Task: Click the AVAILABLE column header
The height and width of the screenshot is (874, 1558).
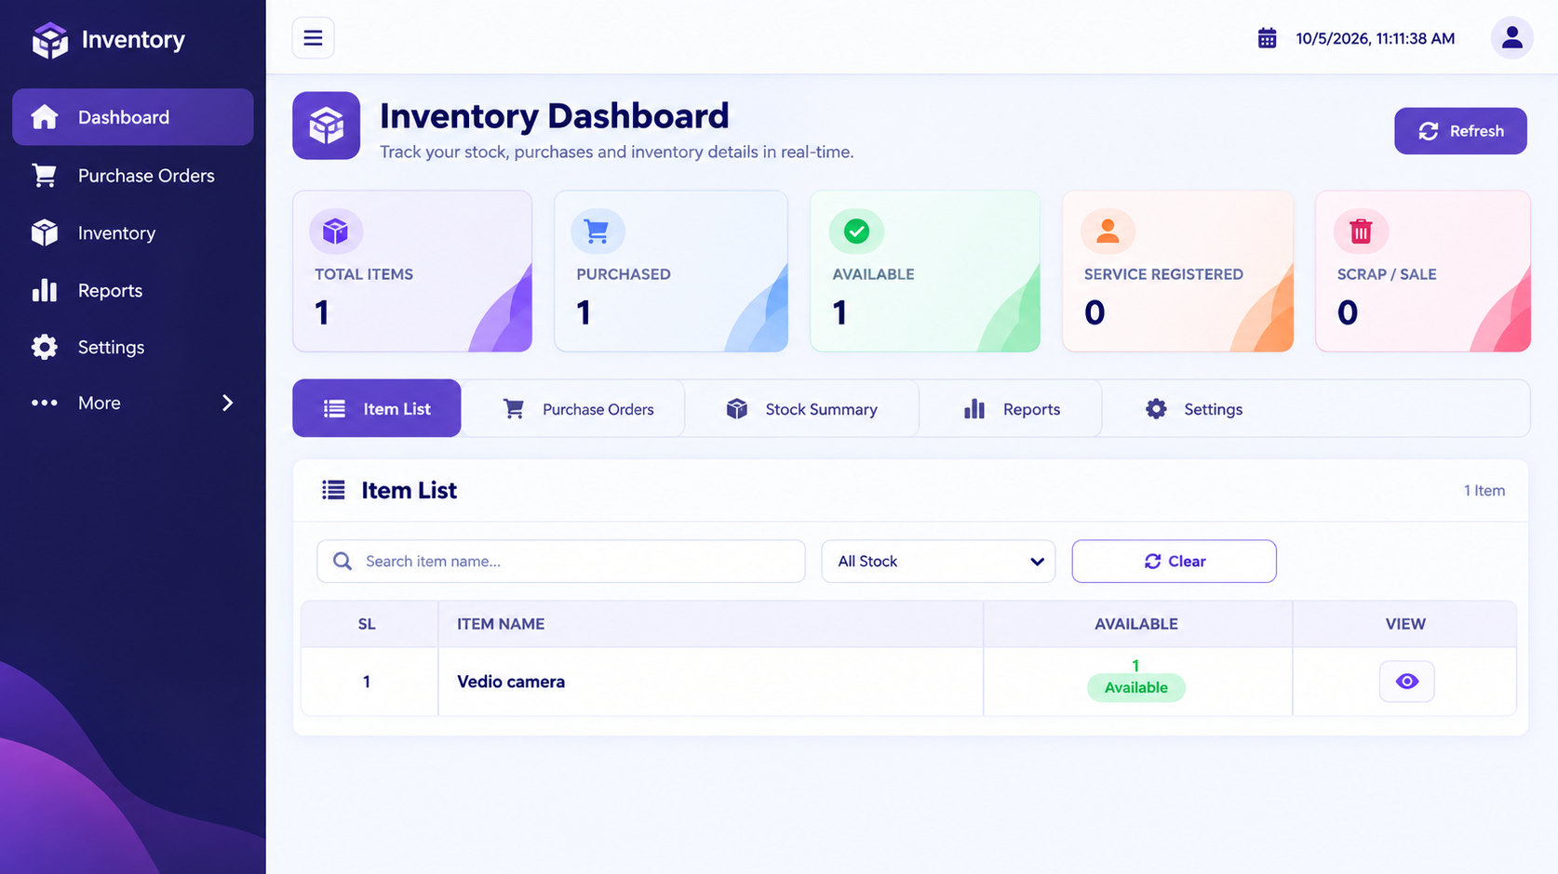Action: click(1136, 624)
